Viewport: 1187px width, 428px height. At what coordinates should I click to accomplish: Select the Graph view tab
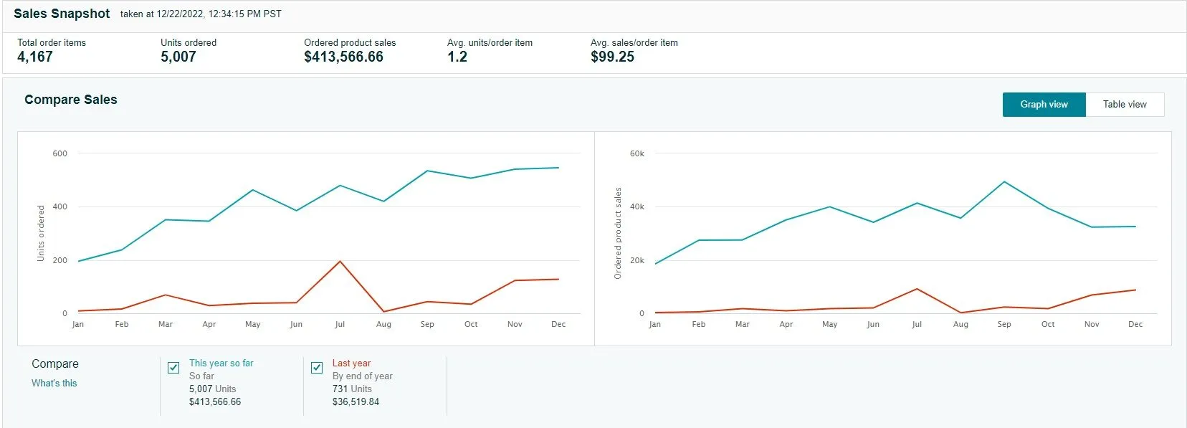(x=1044, y=105)
